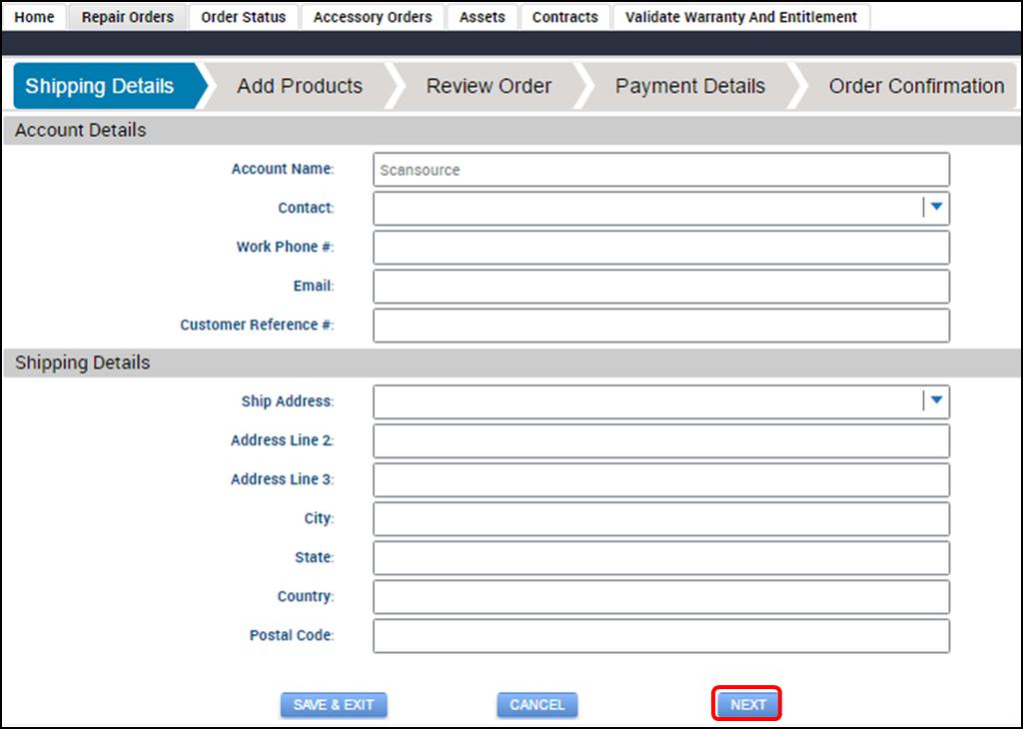Viewport: 1023px width, 729px height.
Task: Click the Address Line 2 label
Action: click(x=282, y=440)
